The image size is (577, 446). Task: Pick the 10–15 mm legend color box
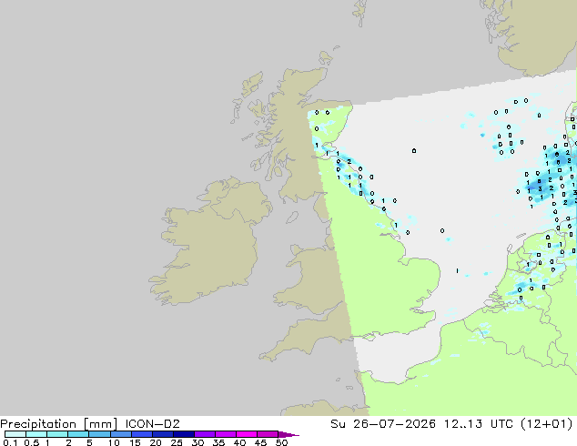click(121, 434)
